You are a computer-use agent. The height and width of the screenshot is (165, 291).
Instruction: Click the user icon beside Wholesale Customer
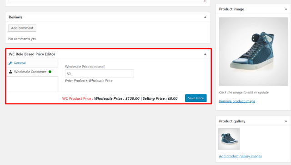pos(10,72)
